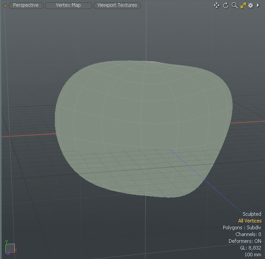The height and width of the screenshot is (259, 265).
Task: Click the 100 mm grid size readout
Action: [x=253, y=254]
